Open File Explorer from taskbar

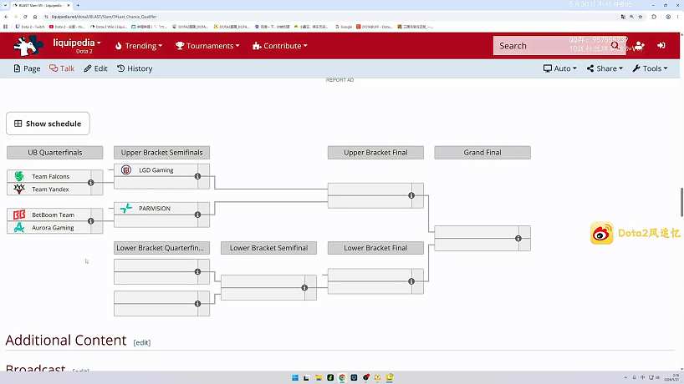point(319,377)
